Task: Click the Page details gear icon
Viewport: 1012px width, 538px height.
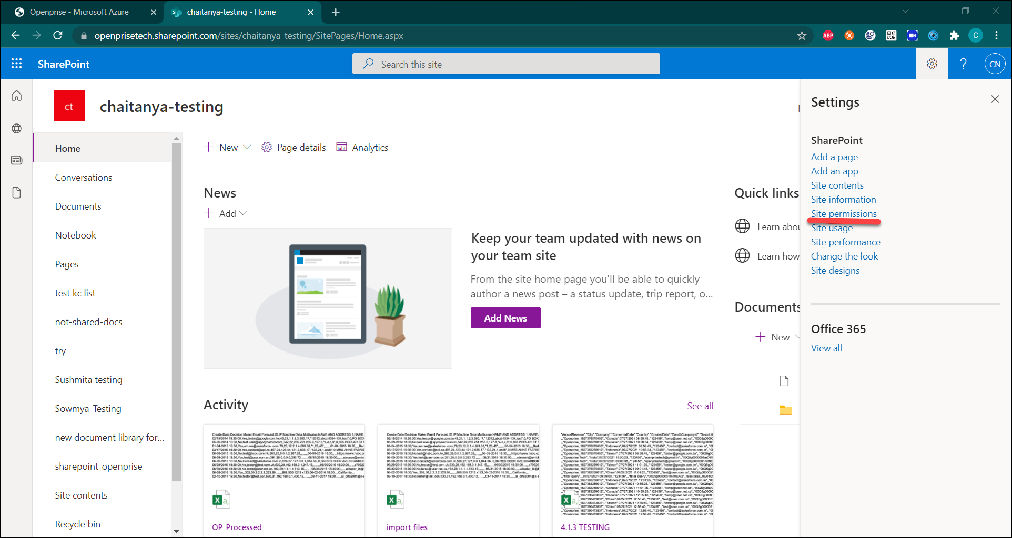Action: coord(267,147)
